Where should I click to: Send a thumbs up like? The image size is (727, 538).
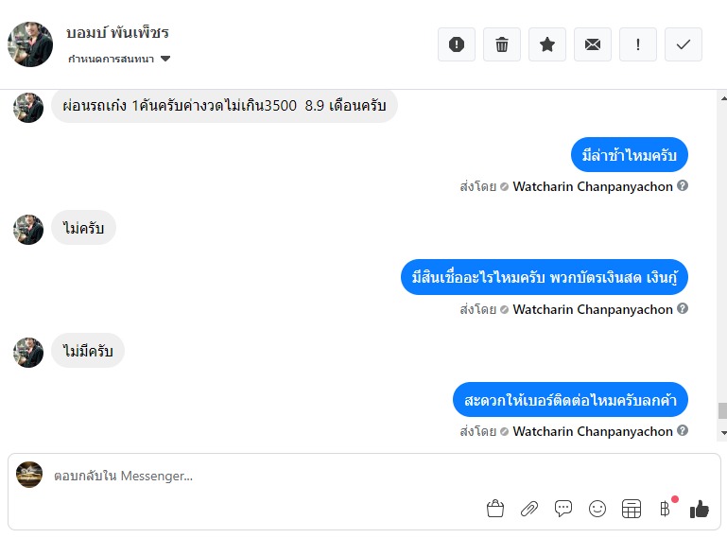[700, 509]
